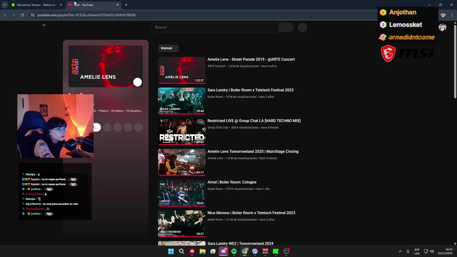457x257 pixels.
Task: Open the Chrome profile icon in toolbar
Action: tap(443, 15)
